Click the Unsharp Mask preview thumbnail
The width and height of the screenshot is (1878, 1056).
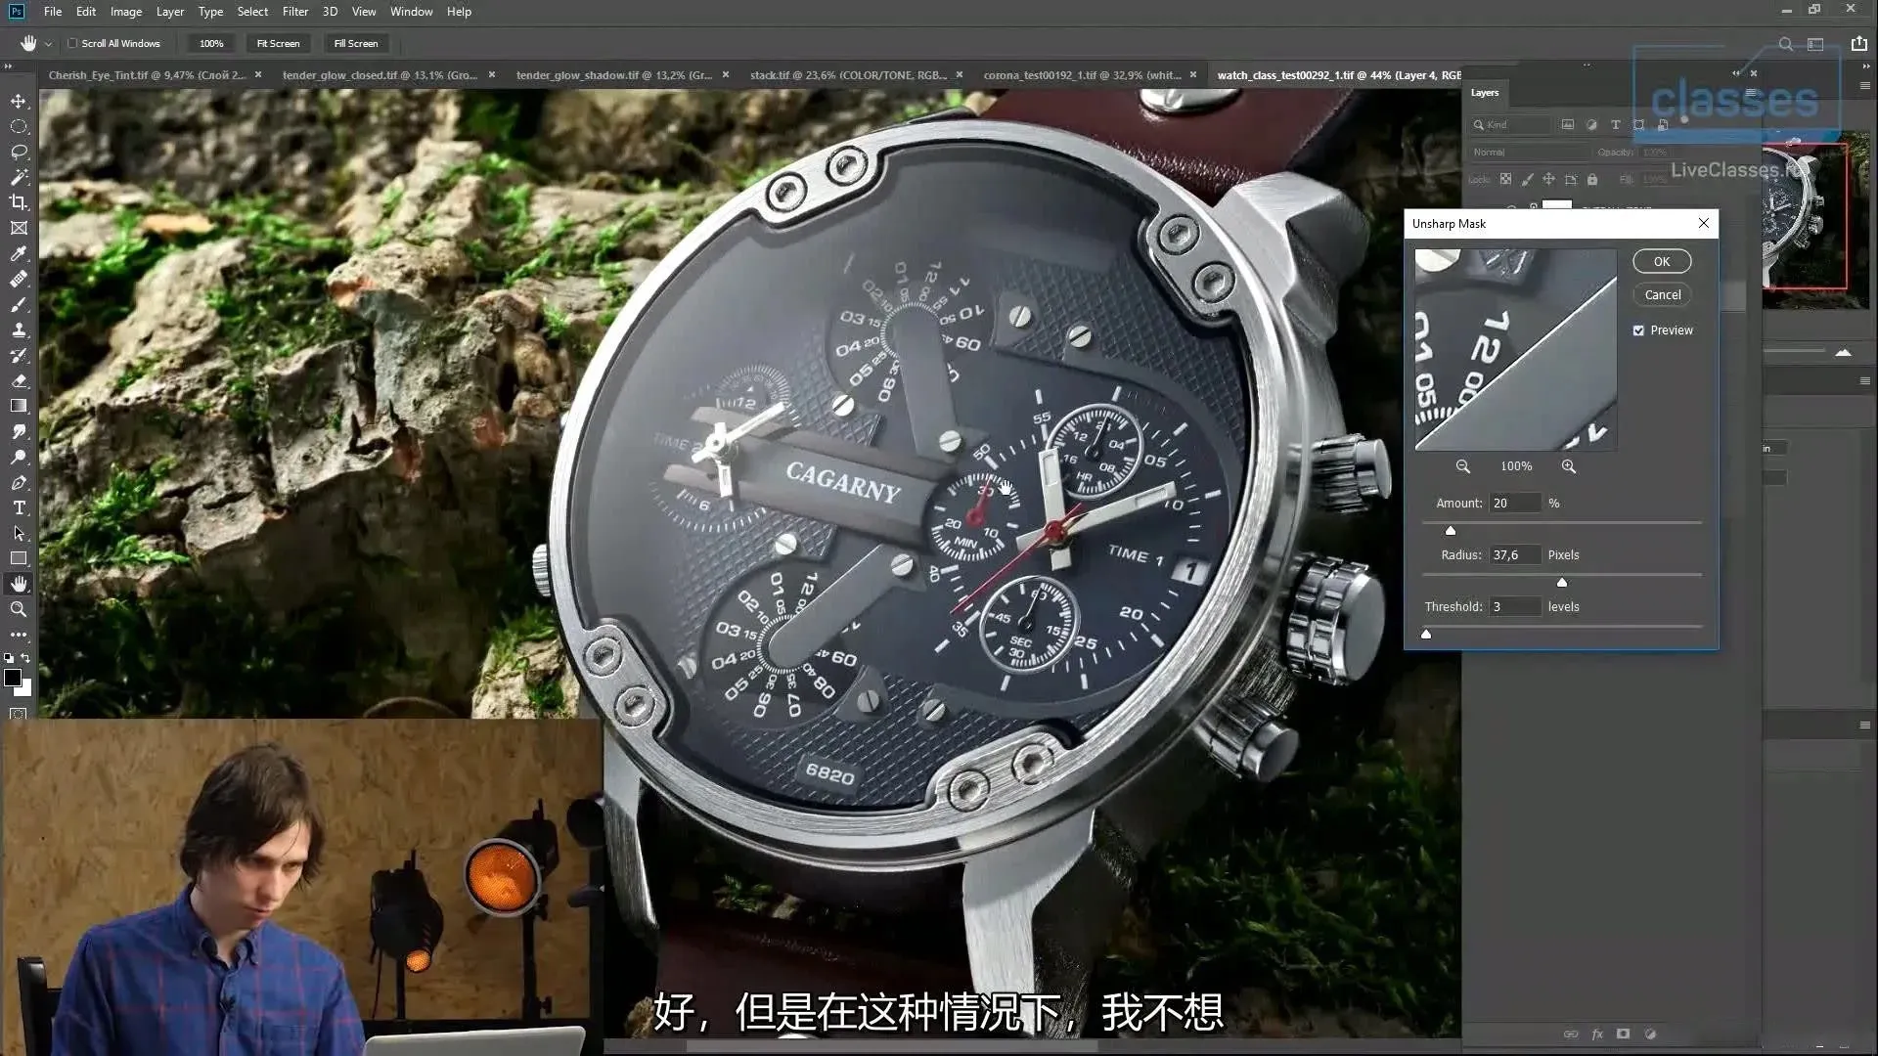point(1515,350)
